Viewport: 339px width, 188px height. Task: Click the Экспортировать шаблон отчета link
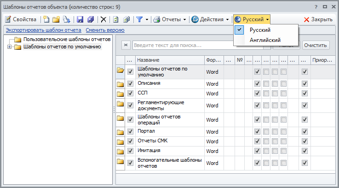[44, 30]
